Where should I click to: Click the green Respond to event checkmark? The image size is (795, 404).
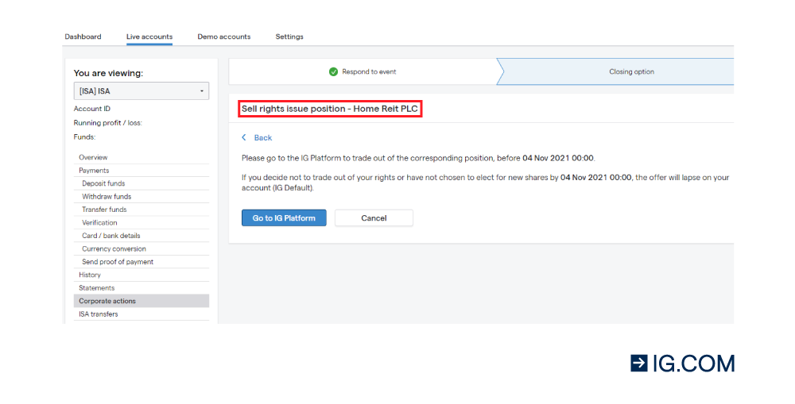point(333,72)
